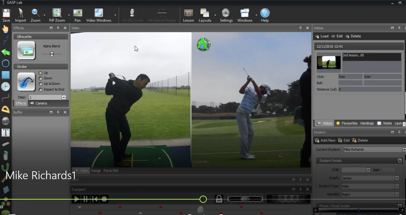Pick the yellow protractor tool
406x215 pixels.
6,109
